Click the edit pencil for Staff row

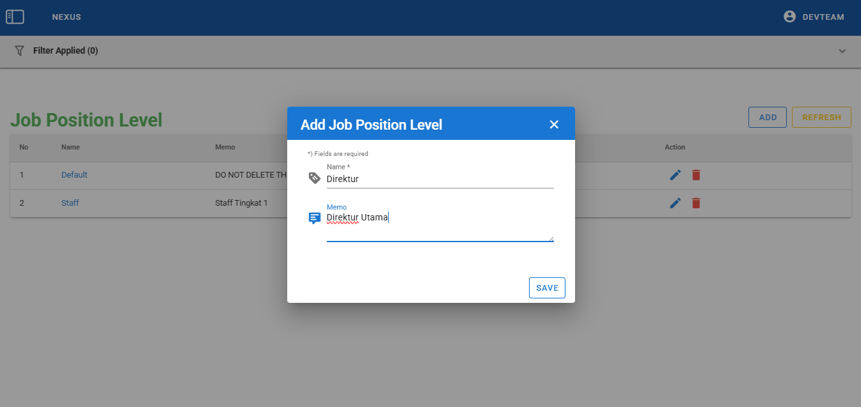click(x=675, y=203)
